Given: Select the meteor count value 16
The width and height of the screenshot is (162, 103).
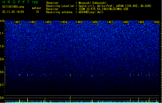Looking at the screenshot, I should tap(37, 12).
